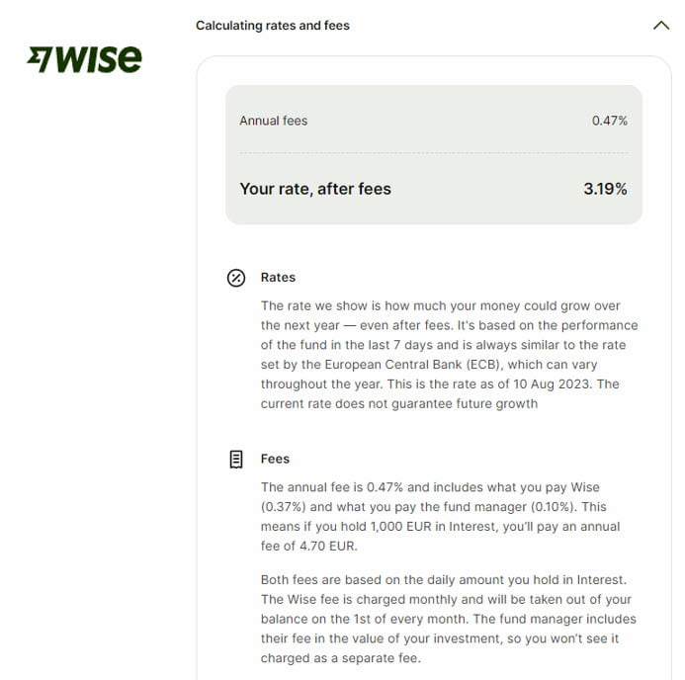Select the Rates heading

278,278
